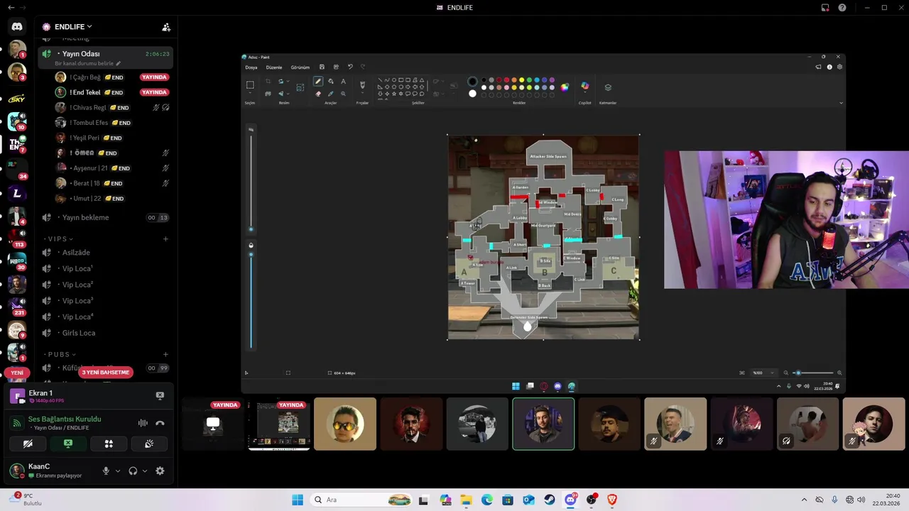909x511 pixels.
Task: Open the first YAYINDA stream thumbnail tile
Action: pyautogui.click(x=213, y=424)
